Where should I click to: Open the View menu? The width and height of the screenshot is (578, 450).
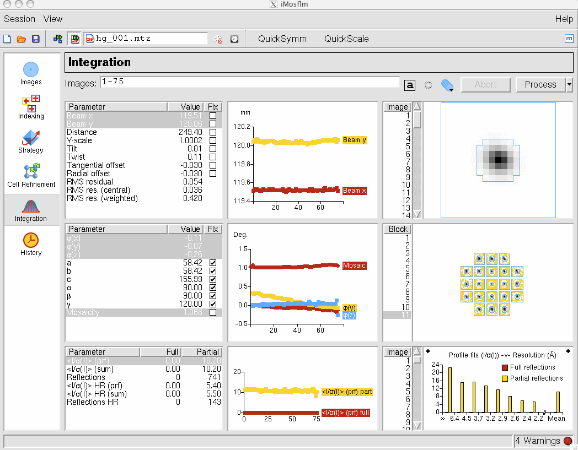pyautogui.click(x=53, y=19)
